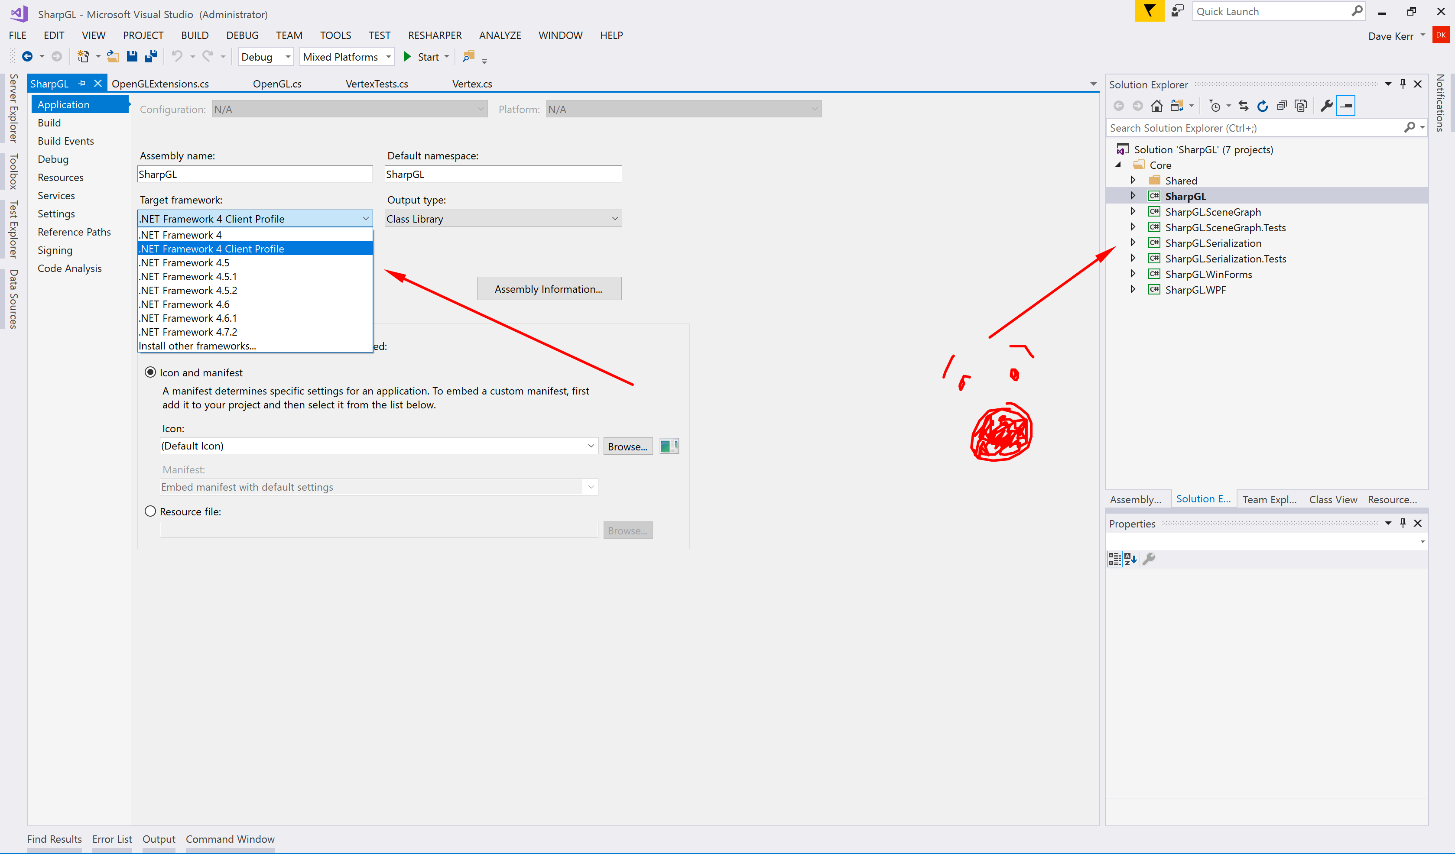Select the Resource file radio button
Image resolution: width=1455 pixels, height=854 pixels.
(151, 511)
